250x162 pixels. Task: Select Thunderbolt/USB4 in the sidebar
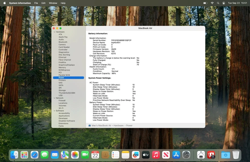point(67,93)
